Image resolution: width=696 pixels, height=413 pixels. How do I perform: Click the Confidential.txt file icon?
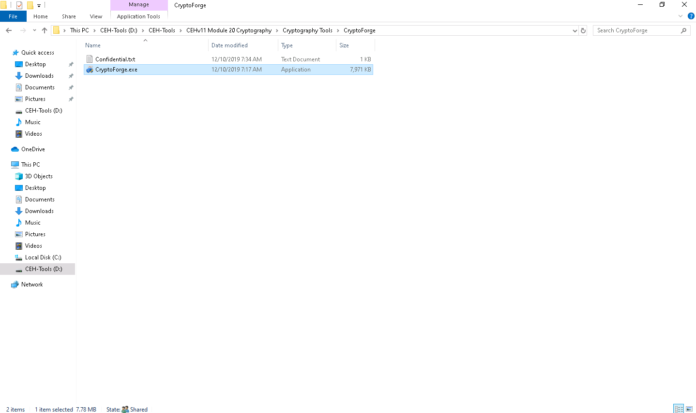(90, 59)
